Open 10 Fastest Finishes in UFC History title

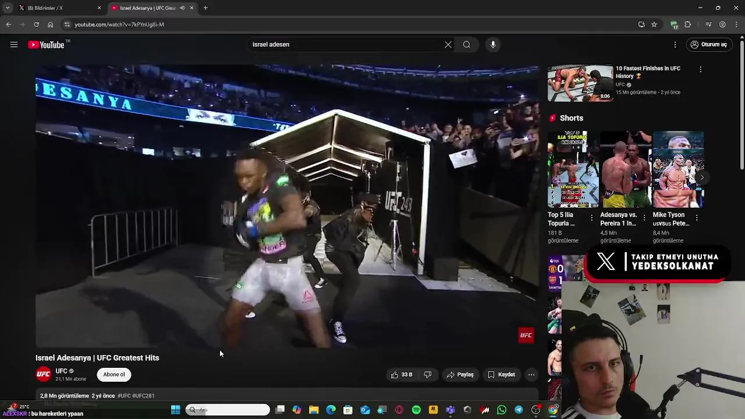coord(648,72)
